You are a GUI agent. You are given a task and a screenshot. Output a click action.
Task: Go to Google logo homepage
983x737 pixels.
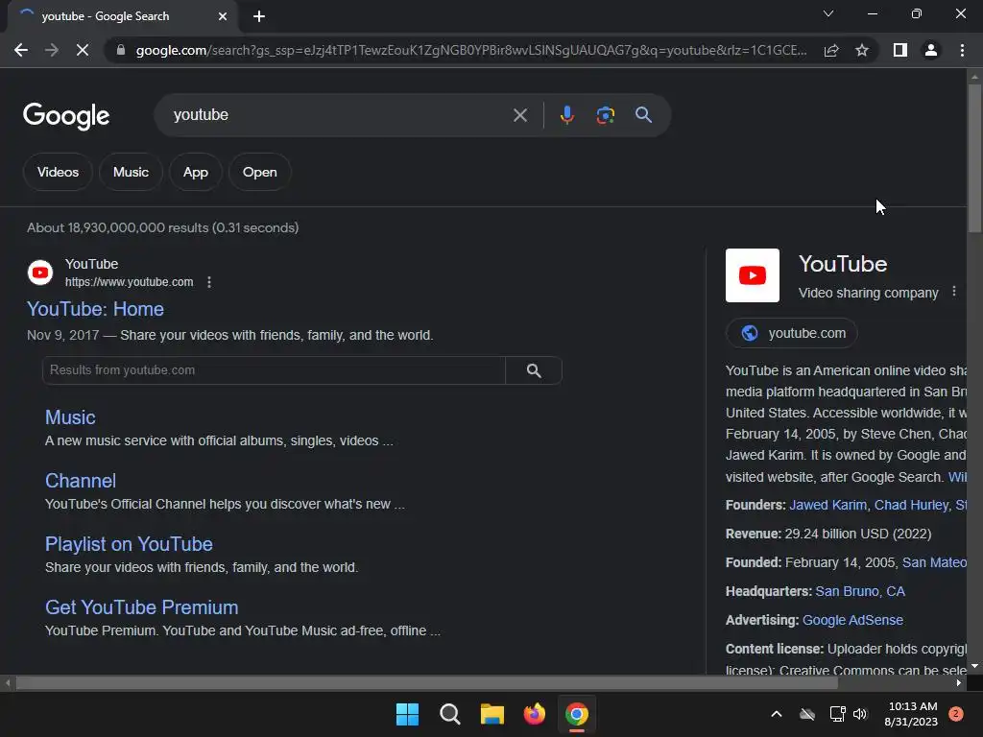coord(66,116)
